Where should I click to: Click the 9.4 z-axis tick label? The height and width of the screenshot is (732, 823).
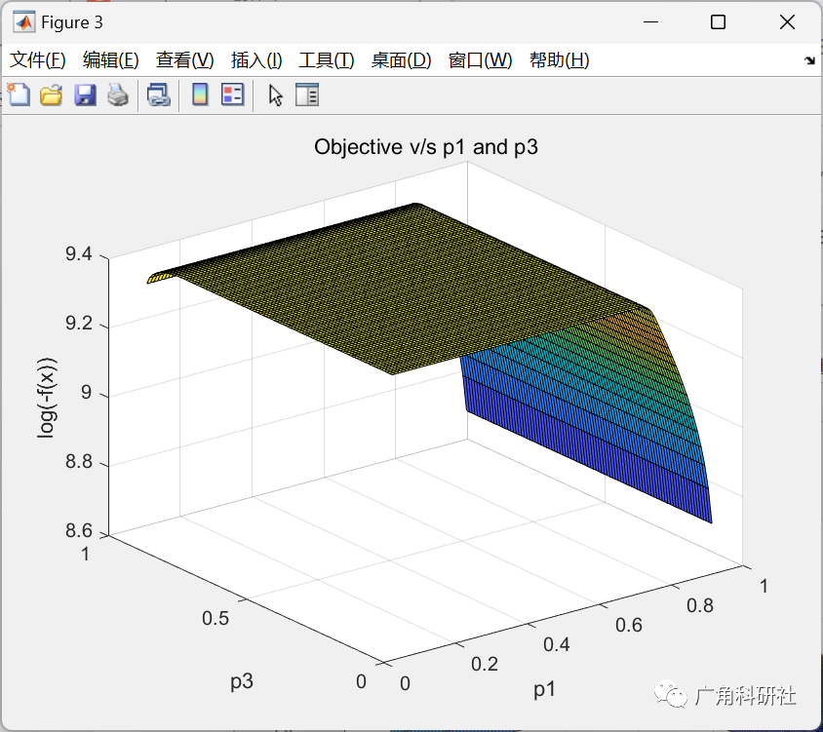pos(79,254)
